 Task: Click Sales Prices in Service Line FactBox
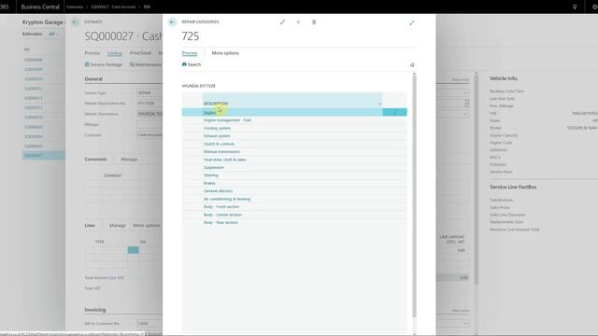[500, 207]
